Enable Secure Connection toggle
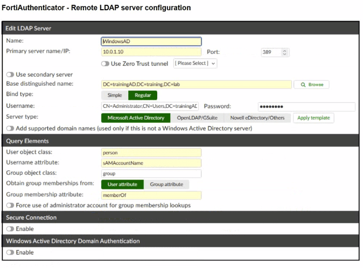 coord(9,229)
